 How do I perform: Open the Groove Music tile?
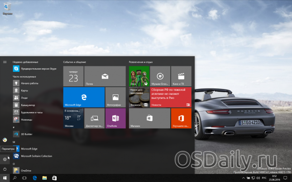click(160, 76)
